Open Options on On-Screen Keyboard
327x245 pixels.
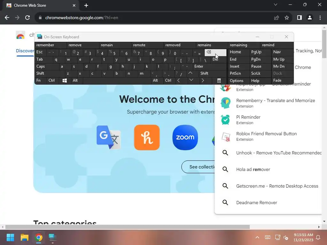239,81
